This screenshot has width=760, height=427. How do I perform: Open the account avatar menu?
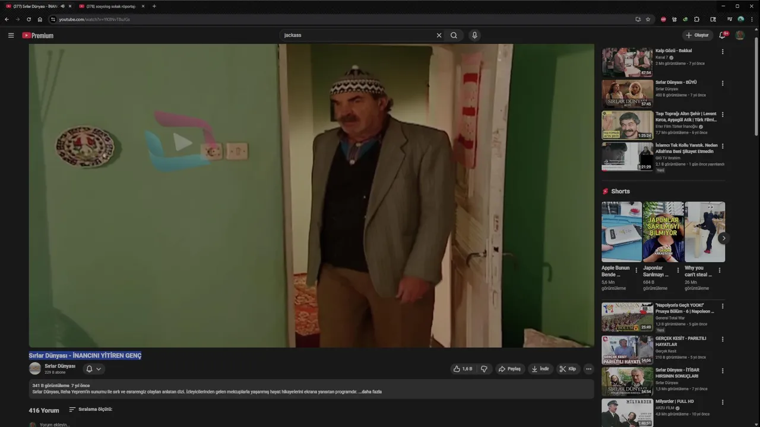[740, 36]
